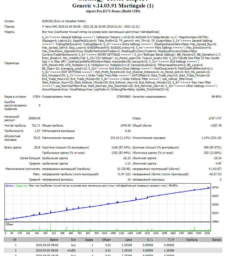Click the profit factor value "1.57"

38,131
